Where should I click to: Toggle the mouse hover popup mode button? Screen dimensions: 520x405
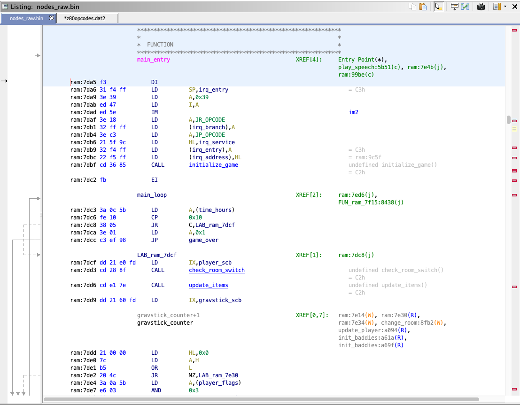(438, 7)
